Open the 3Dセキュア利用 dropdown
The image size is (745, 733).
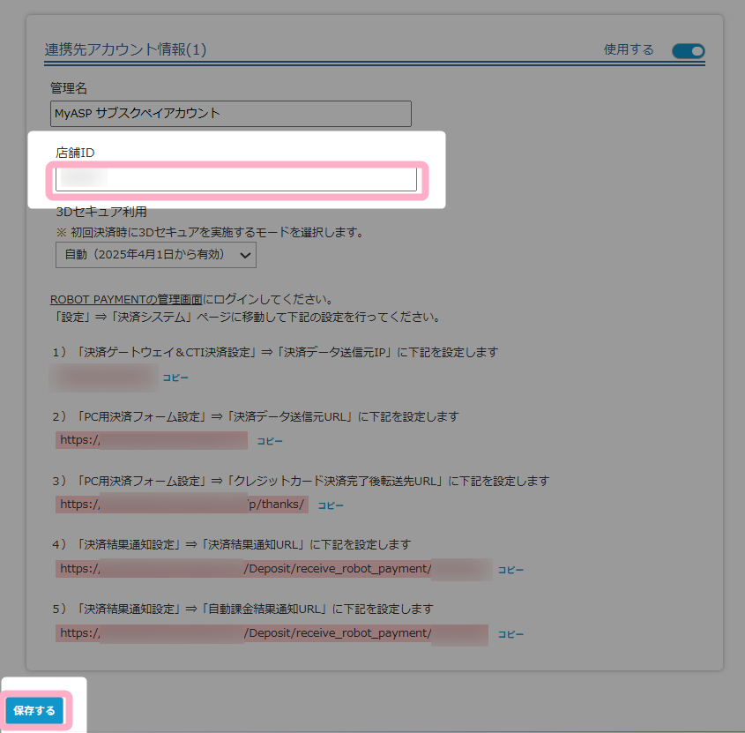pos(155,256)
